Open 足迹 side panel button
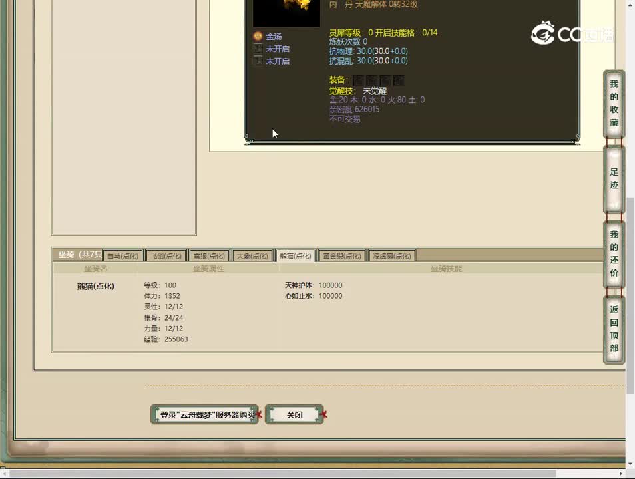 tap(614, 178)
